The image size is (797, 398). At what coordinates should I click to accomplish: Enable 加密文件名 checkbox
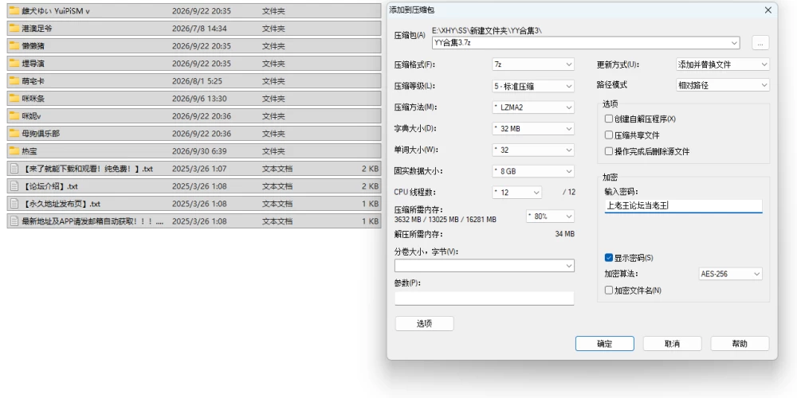[608, 291]
